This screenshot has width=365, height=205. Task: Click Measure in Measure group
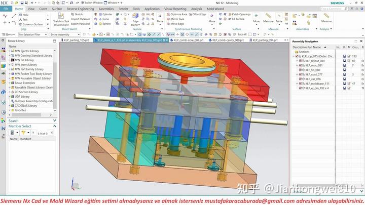tap(268, 18)
